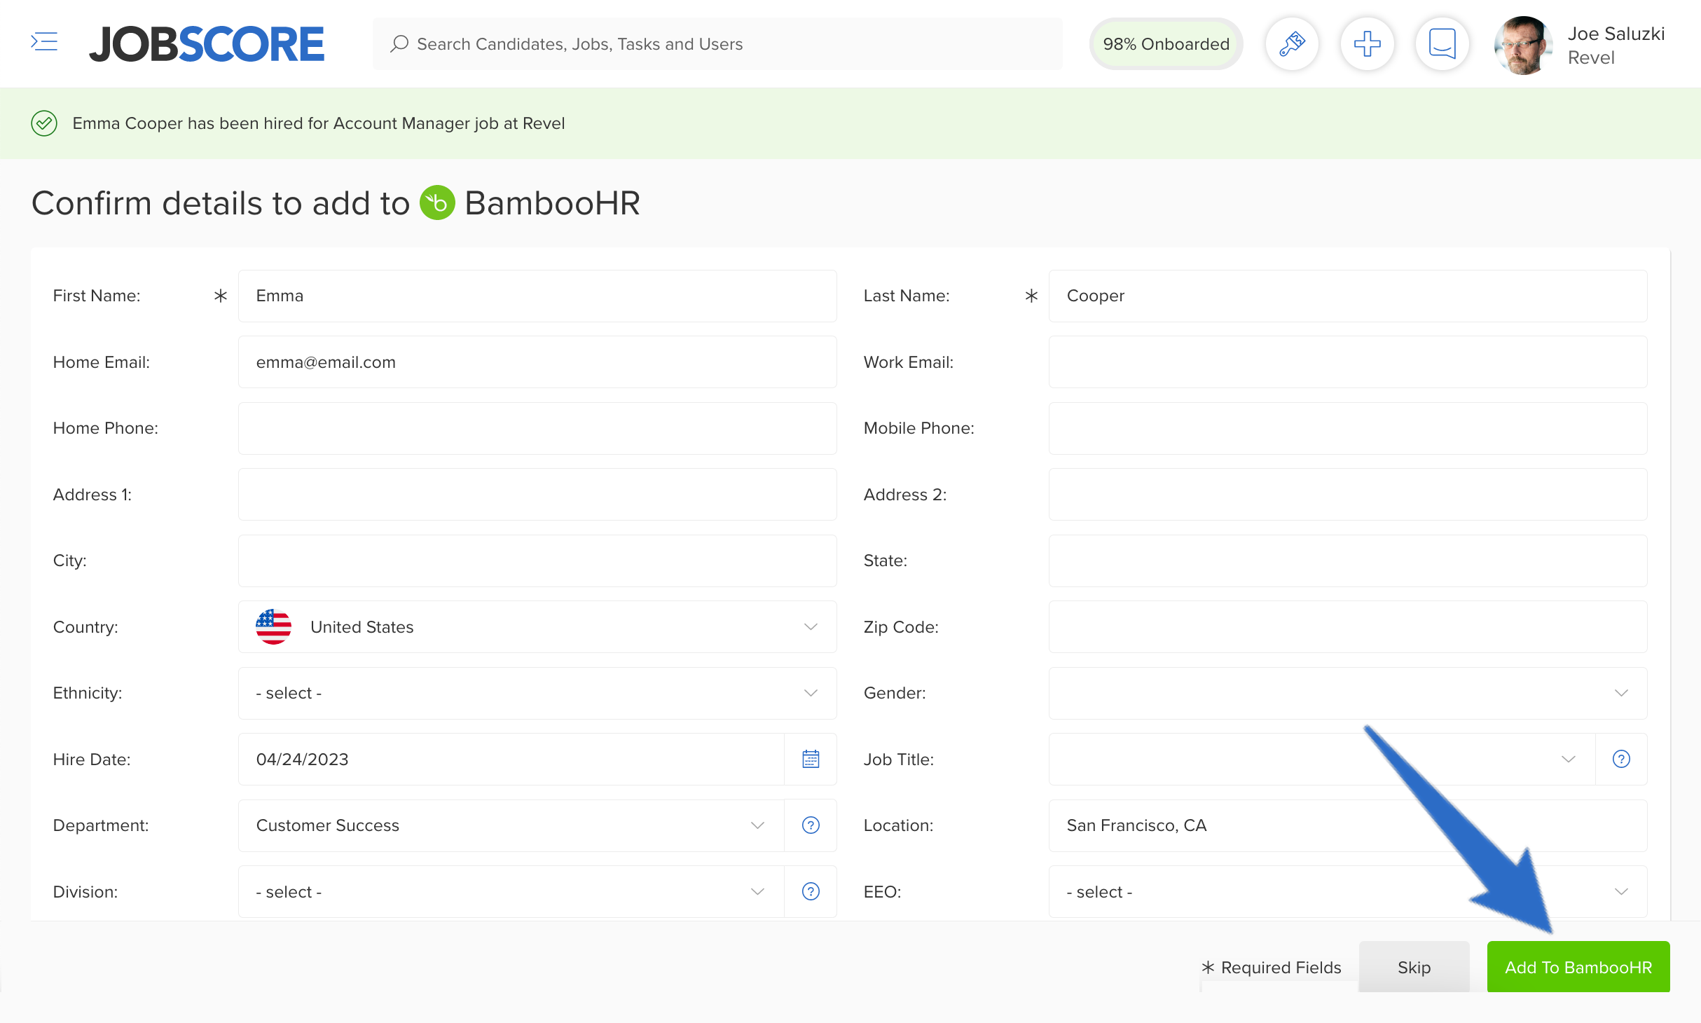Click the JobScore logo
The height and width of the screenshot is (1023, 1701).
coord(207,44)
